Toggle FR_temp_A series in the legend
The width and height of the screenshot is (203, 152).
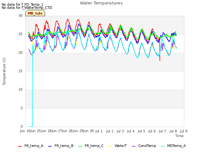(31, 146)
